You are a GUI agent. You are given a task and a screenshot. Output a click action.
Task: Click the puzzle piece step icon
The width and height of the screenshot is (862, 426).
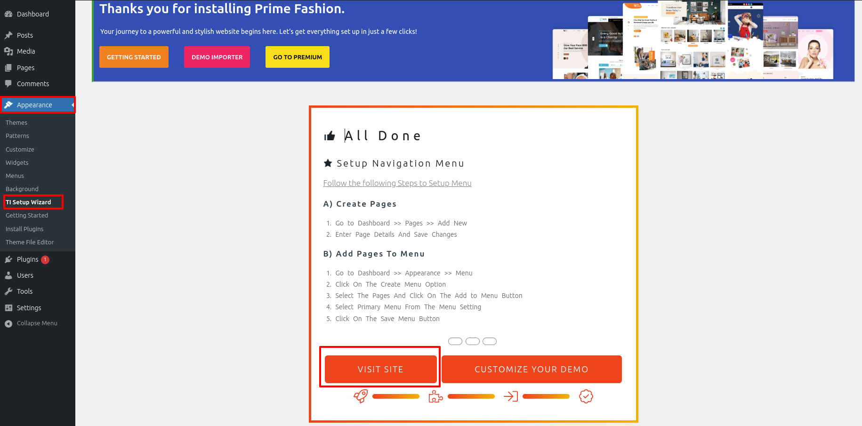click(435, 397)
